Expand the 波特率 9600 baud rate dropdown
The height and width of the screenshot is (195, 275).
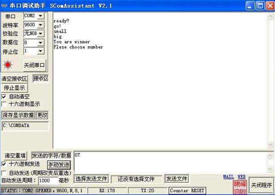point(41,25)
